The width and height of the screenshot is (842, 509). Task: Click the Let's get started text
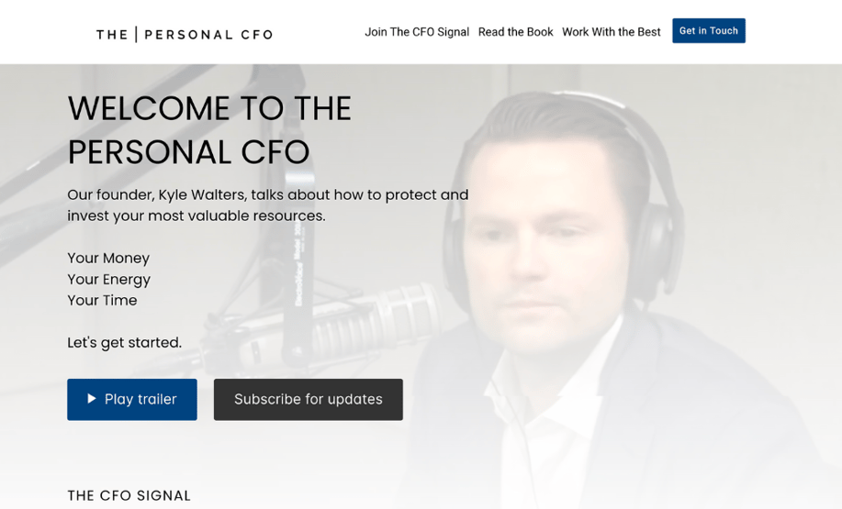click(x=124, y=342)
